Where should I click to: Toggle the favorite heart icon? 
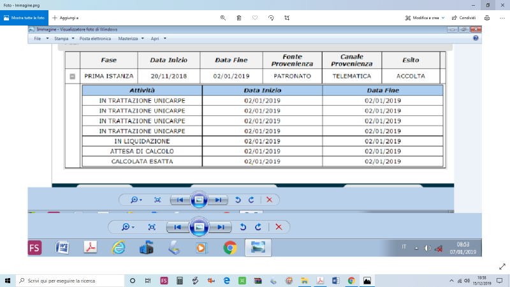pyautogui.click(x=255, y=18)
